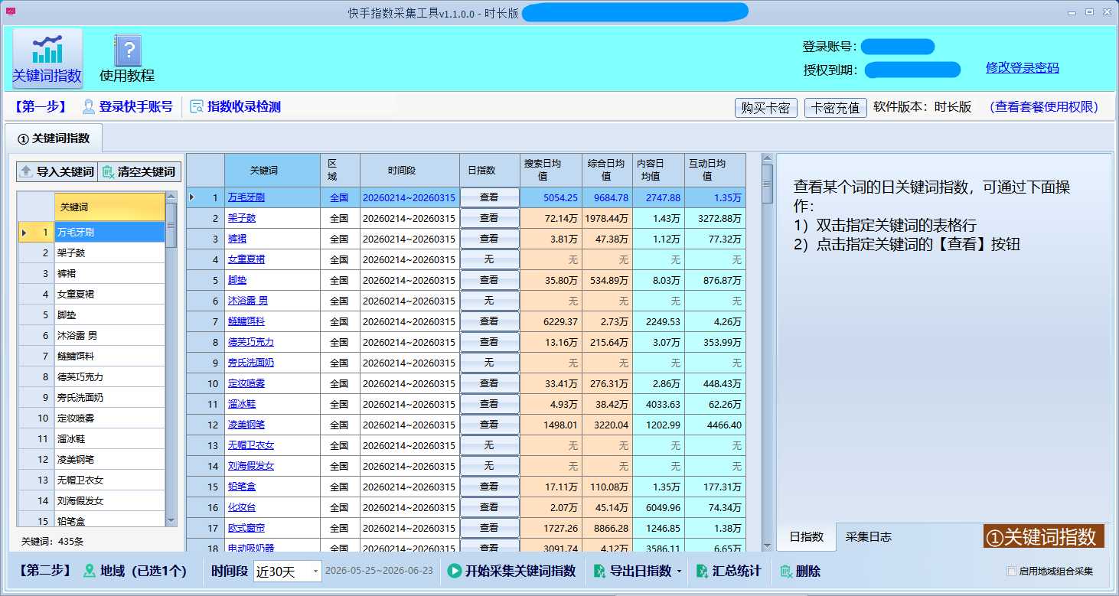Screen dimensions: 1119x596
Task: Click main table scroll down arrow
Action: point(767,545)
